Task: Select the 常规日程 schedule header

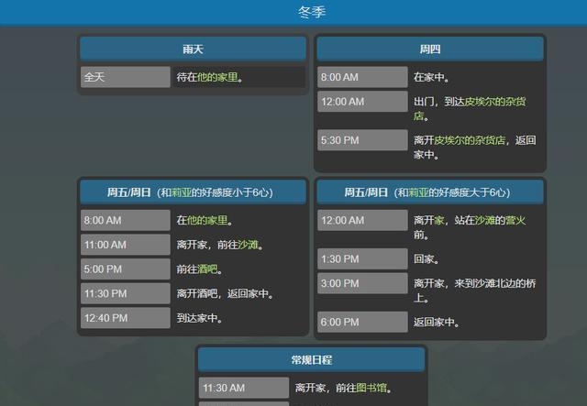Action: (x=312, y=359)
